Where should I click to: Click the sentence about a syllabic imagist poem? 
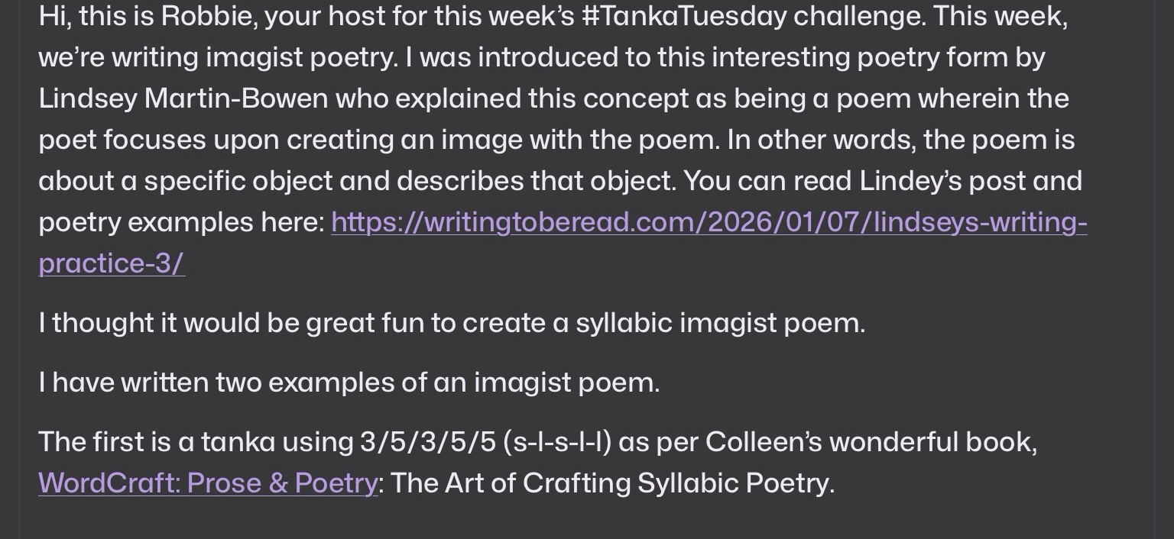[x=451, y=323]
